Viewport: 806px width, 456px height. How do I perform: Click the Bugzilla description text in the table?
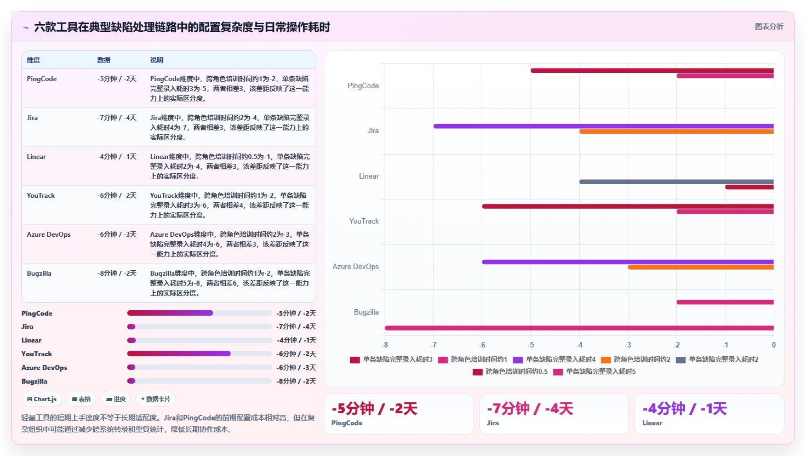click(x=230, y=283)
